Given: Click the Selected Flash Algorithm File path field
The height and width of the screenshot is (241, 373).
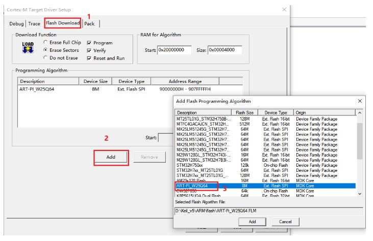Looking at the screenshot, I should point(269,210).
